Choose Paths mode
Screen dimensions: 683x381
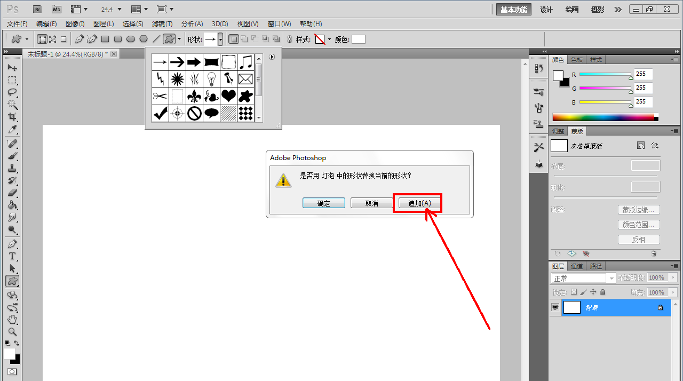coord(53,39)
